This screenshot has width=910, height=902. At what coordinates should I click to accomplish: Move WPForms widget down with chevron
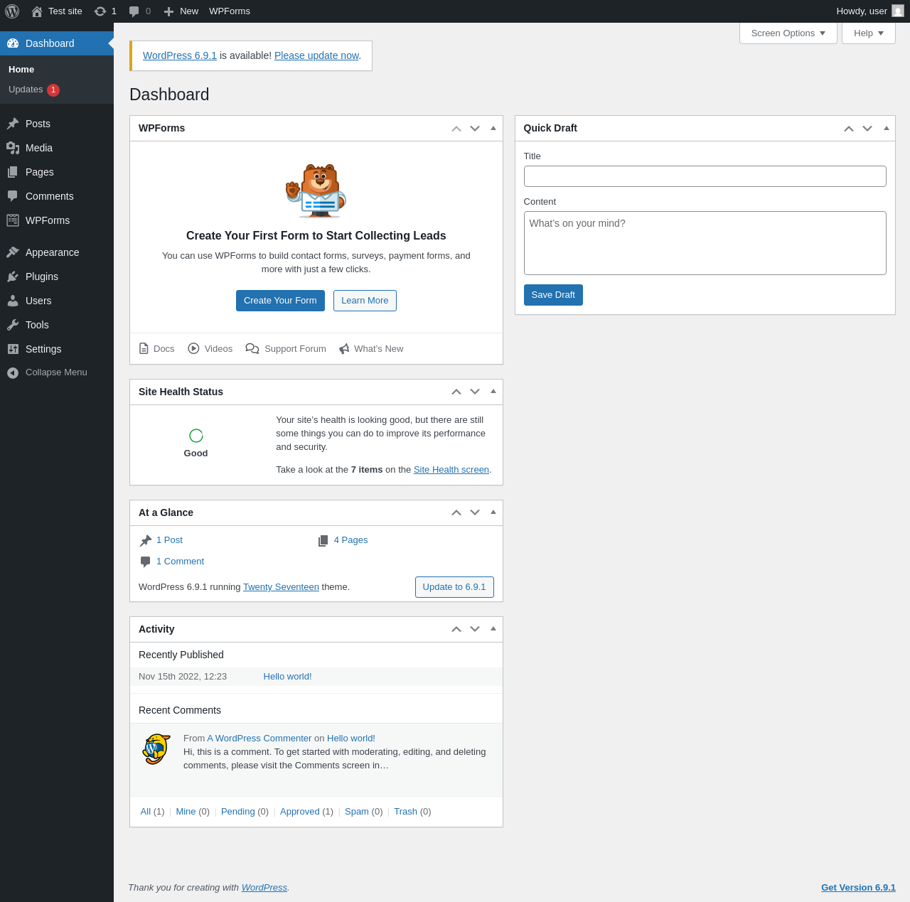(475, 129)
